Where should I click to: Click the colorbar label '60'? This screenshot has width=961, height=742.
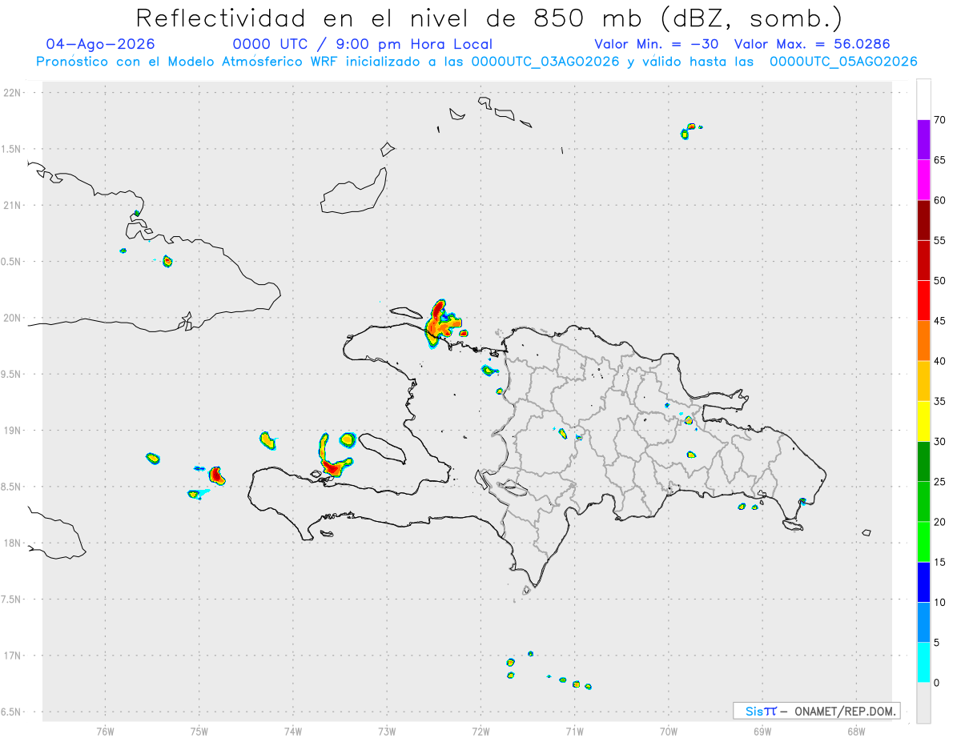pos(940,200)
